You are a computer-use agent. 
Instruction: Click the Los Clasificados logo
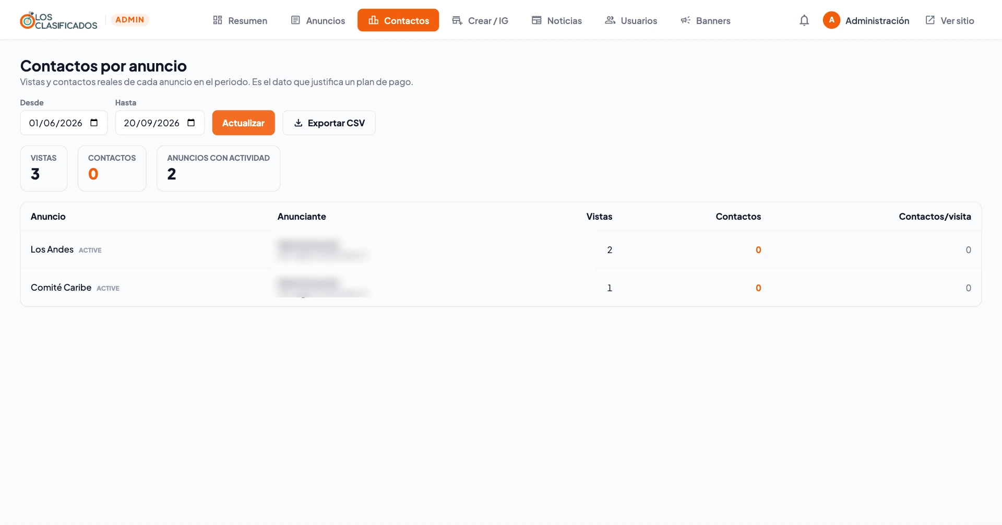pos(58,20)
